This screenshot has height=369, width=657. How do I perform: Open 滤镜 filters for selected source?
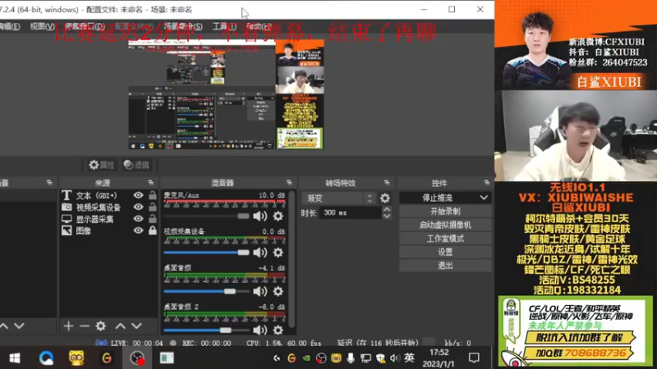(x=136, y=165)
